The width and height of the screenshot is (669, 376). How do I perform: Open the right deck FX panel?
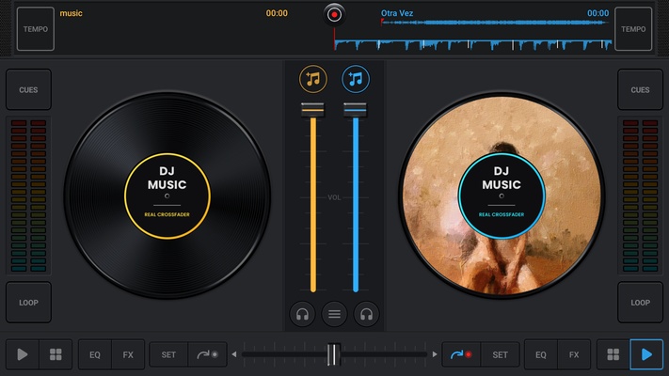574,354
